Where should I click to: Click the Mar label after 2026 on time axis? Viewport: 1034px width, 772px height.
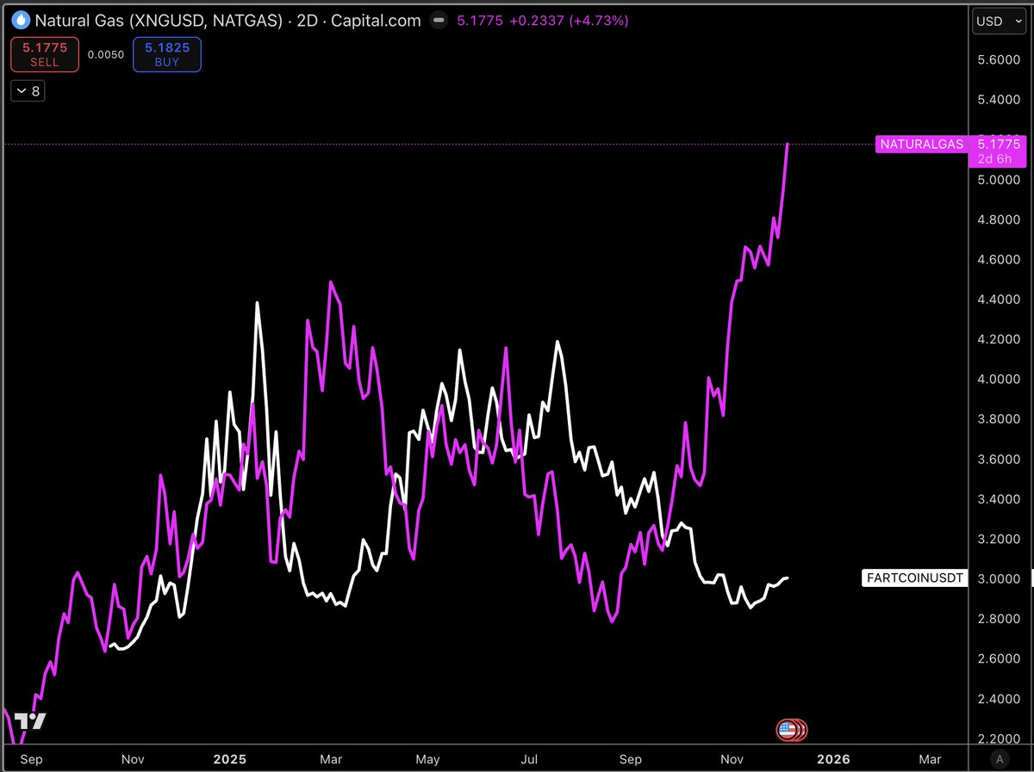[x=930, y=759]
